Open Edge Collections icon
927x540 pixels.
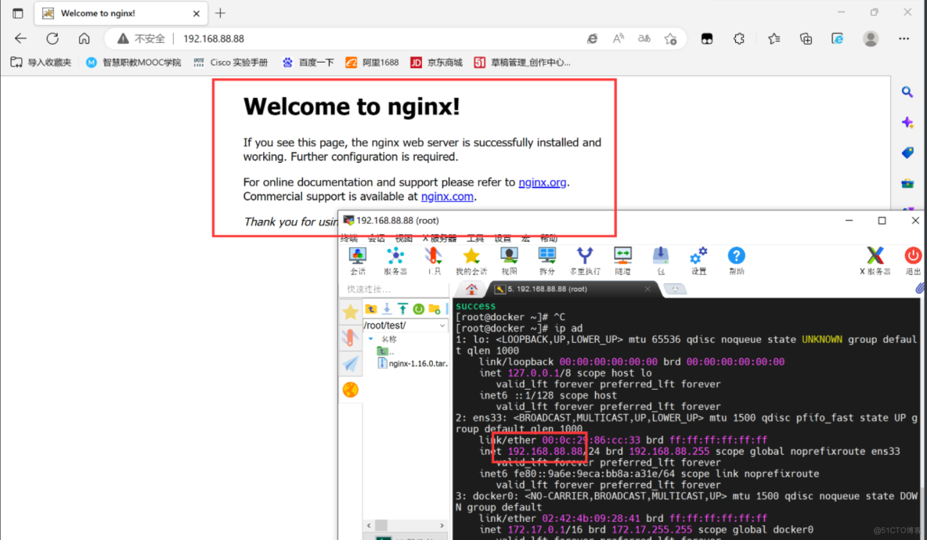[x=806, y=38]
